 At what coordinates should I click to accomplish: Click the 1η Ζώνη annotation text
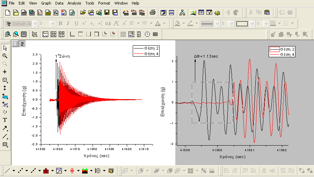(x=63, y=56)
